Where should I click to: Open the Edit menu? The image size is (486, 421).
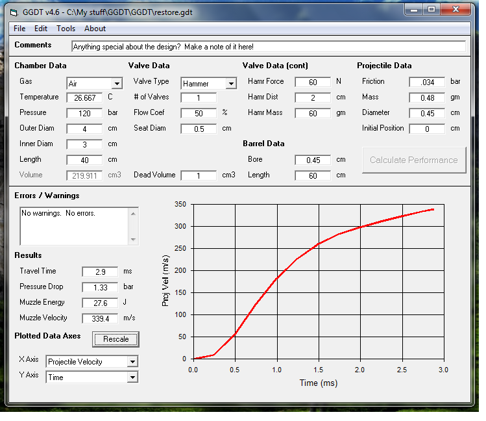(x=41, y=29)
